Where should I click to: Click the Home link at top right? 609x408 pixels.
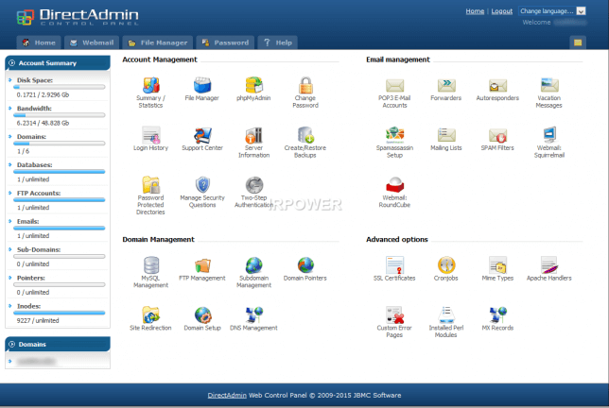pos(475,11)
